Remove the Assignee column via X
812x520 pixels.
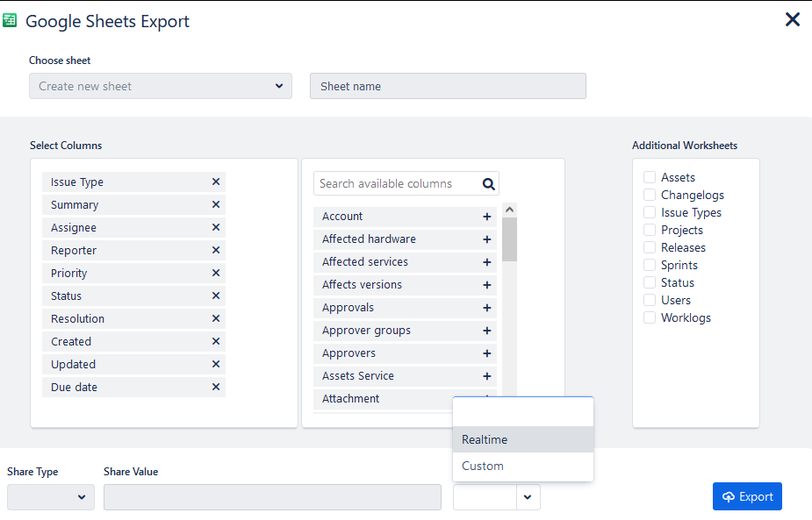(x=216, y=228)
